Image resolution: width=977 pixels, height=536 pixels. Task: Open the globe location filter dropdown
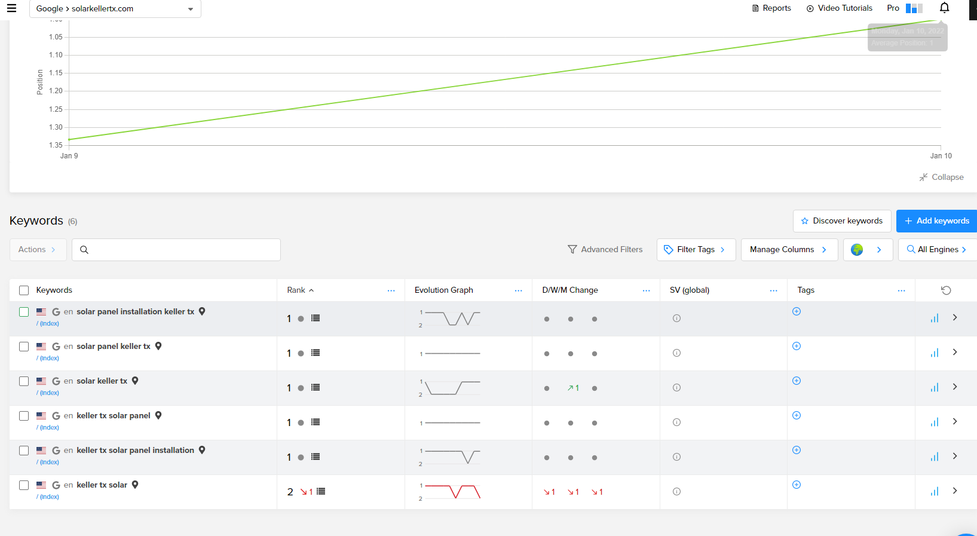pyautogui.click(x=868, y=250)
